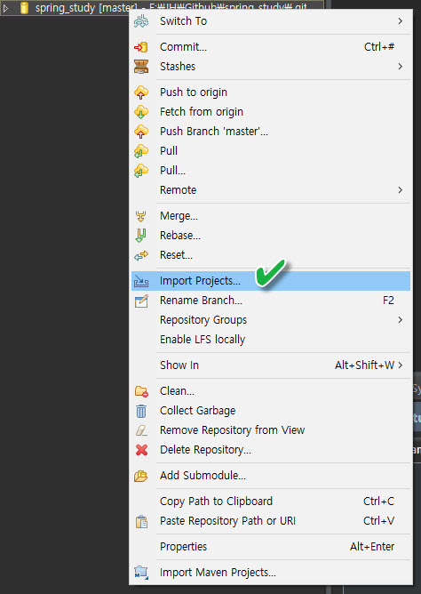The image size is (421, 594).
Task: Click the spring_study repository cylinder icon
Action: 25,8
